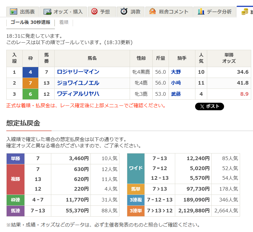Click the 55,370円 quinella payout
The height and width of the screenshot is (232, 253).
click(77, 211)
